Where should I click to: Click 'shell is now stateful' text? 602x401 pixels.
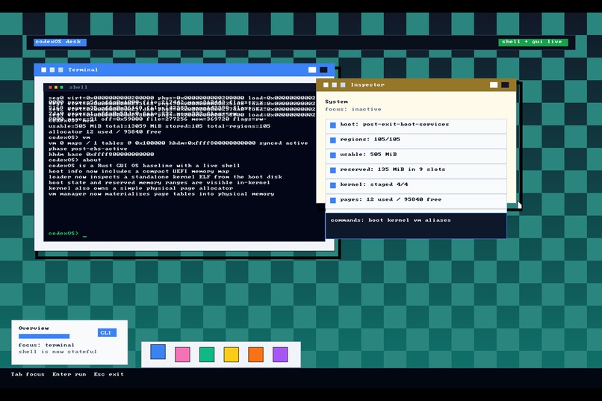click(58, 352)
